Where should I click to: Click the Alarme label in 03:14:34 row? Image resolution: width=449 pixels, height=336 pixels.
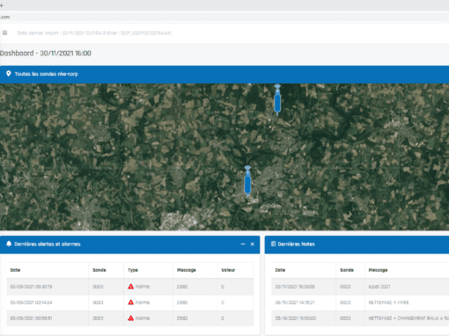[143, 303]
